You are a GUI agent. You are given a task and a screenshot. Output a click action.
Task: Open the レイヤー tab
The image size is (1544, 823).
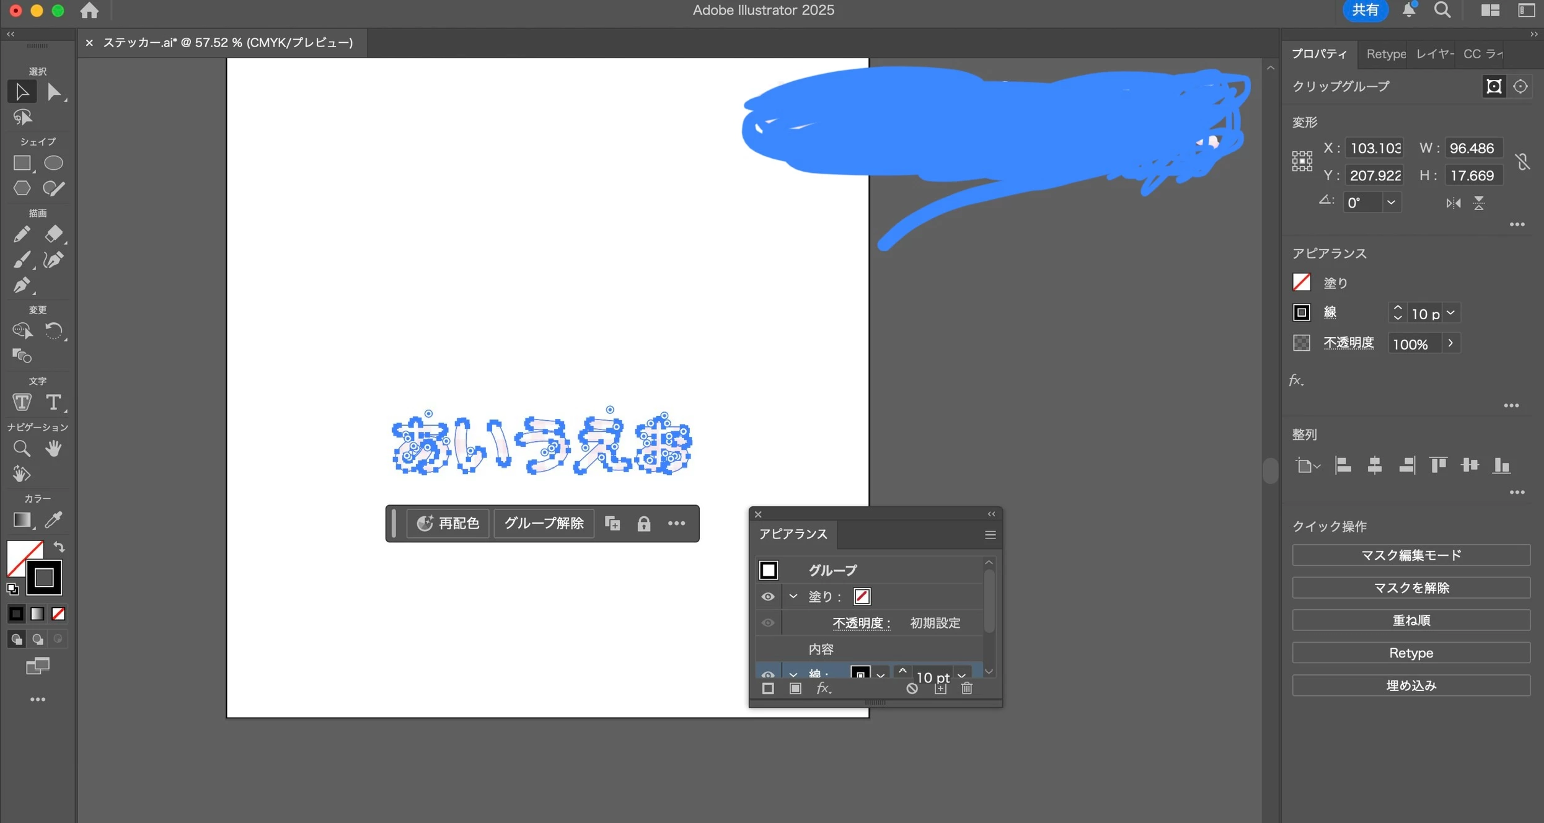pos(1434,54)
